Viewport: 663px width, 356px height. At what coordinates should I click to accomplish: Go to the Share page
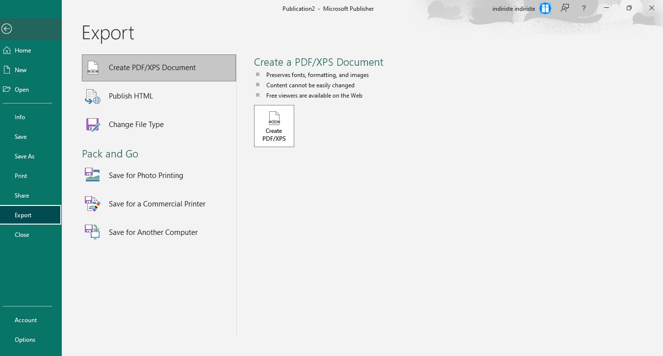point(31,196)
